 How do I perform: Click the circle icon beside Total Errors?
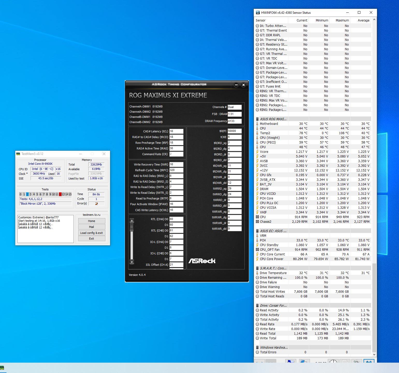click(257, 352)
